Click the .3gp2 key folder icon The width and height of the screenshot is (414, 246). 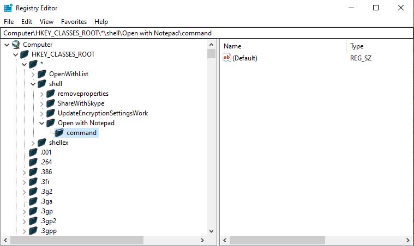pos(33,221)
